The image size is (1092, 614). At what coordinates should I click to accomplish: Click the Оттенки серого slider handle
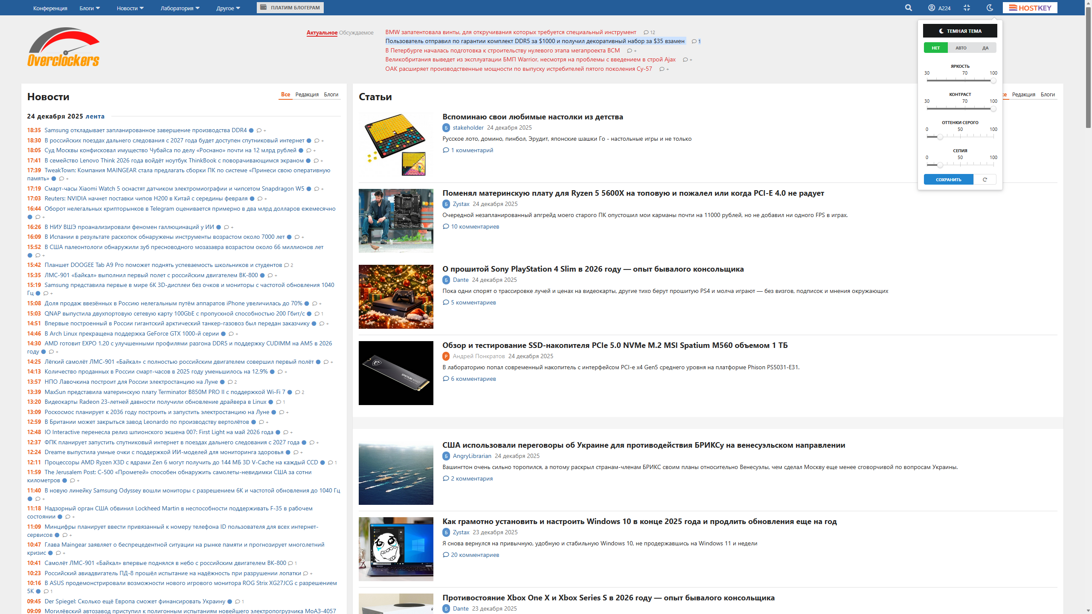coord(940,137)
